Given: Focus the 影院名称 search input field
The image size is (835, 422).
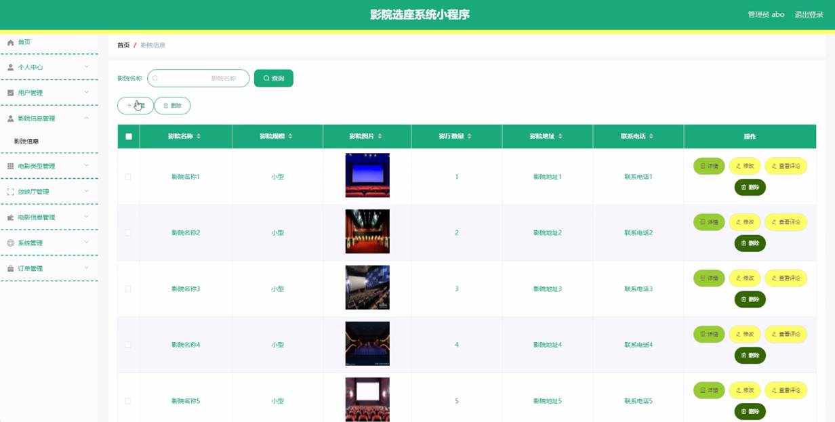Looking at the screenshot, I should tap(199, 79).
